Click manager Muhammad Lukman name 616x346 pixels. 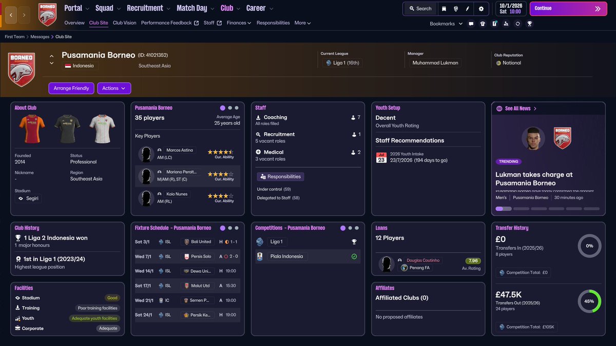tap(434, 63)
